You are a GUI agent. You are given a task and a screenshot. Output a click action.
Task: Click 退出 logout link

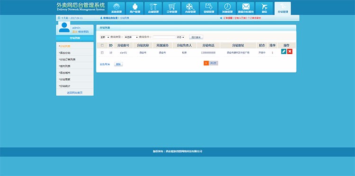[x=75, y=32]
